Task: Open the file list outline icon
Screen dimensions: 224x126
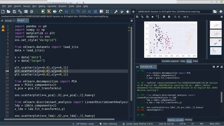Action: point(26,12)
